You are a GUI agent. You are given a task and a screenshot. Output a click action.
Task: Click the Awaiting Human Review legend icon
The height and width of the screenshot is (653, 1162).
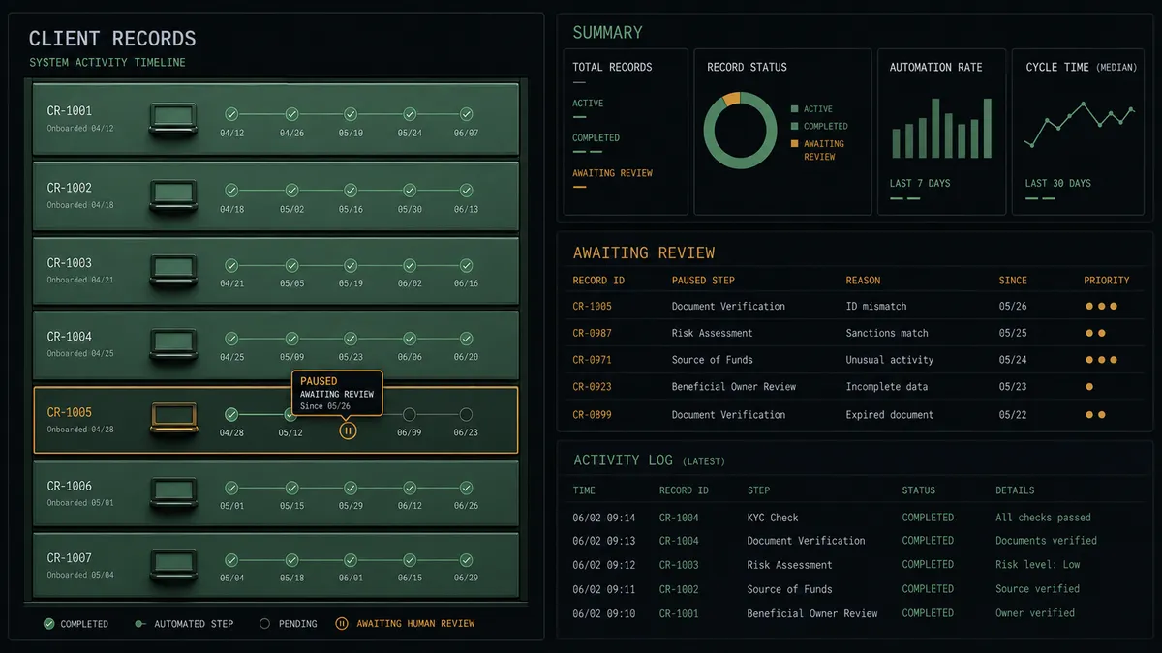[341, 624]
